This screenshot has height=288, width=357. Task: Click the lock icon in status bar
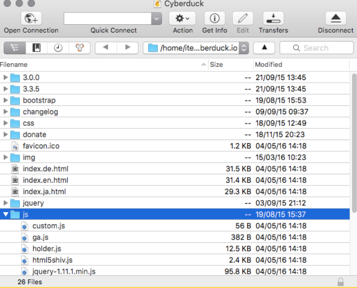click(x=340, y=282)
